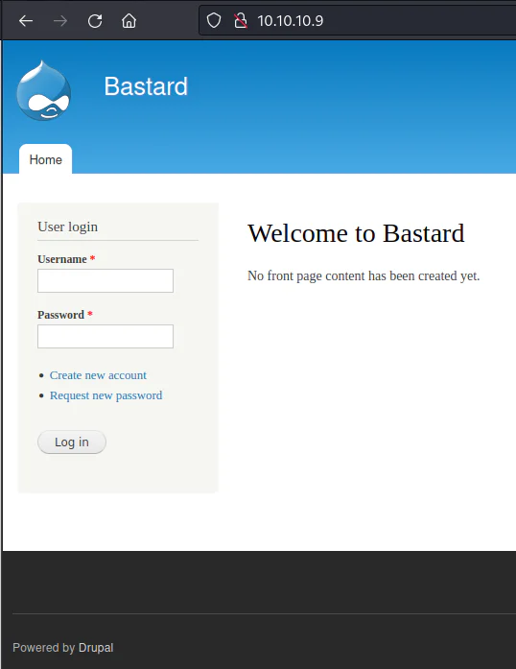Click the browser forward arrow
516x669 pixels.
point(60,20)
